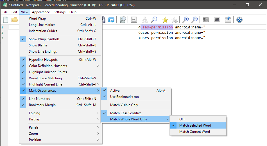Select Show Line Endings menu item
Screen dimensions: 267x146
tap(61, 51)
